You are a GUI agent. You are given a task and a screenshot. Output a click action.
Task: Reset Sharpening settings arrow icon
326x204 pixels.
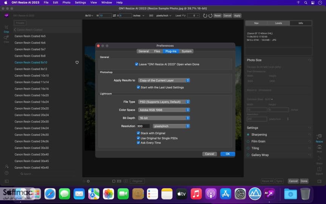pos(309,135)
